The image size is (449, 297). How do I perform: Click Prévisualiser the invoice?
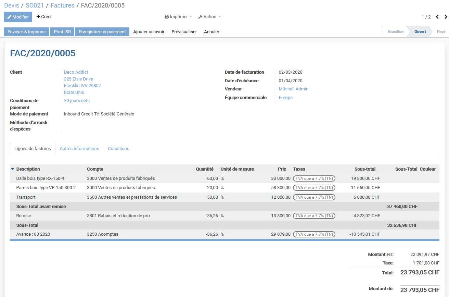[x=184, y=32]
